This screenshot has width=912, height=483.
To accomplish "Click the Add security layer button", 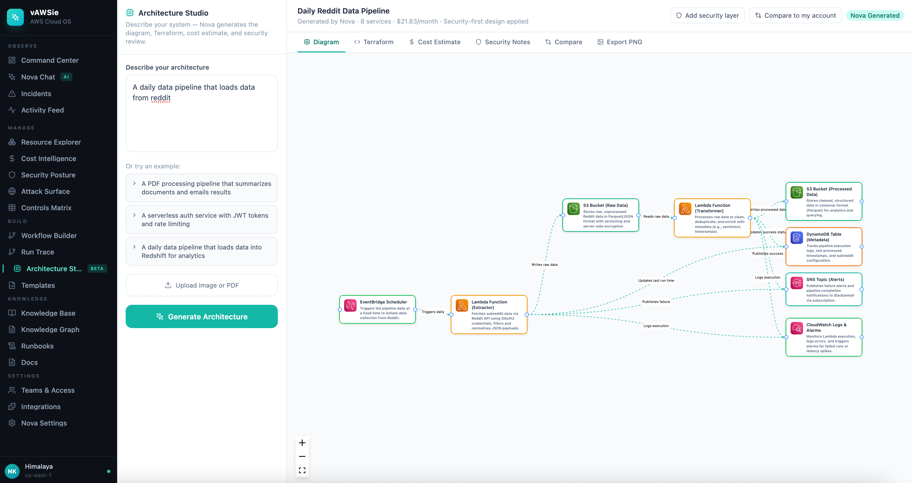I will (707, 16).
